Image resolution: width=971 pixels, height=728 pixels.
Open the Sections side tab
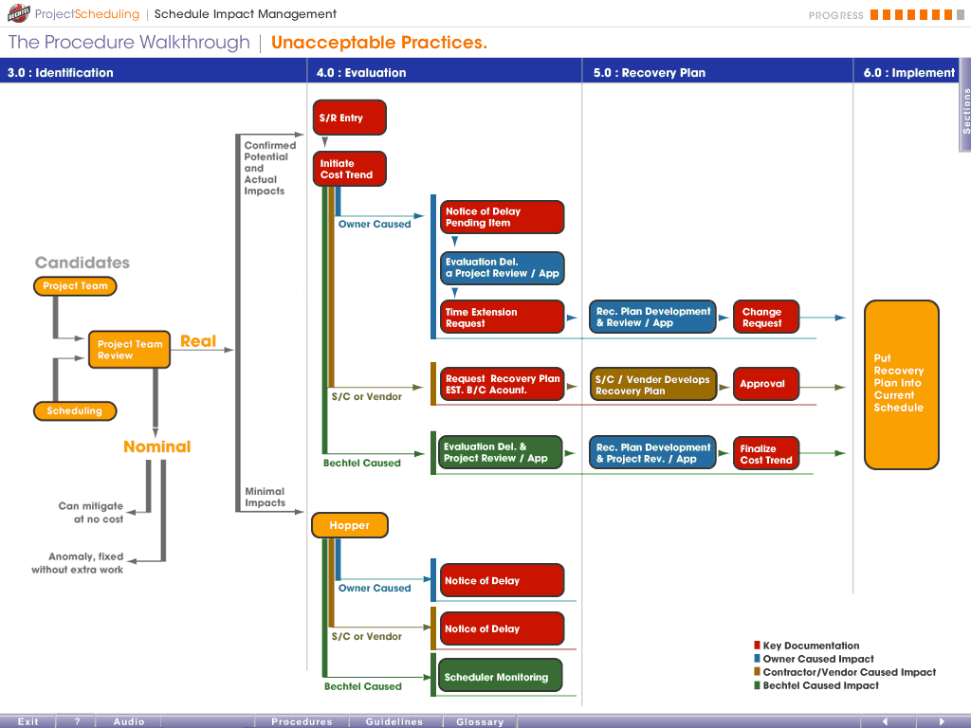(x=965, y=110)
